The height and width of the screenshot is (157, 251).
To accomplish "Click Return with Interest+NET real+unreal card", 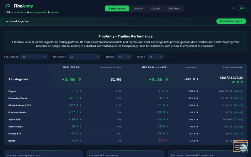I will point(207,154).
